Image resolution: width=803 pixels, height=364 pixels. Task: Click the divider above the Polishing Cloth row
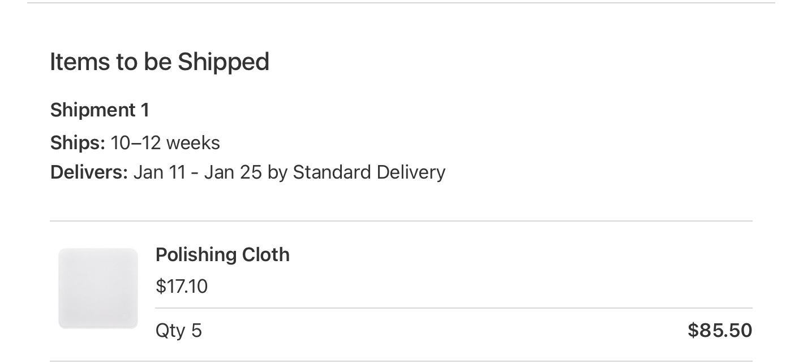401,221
